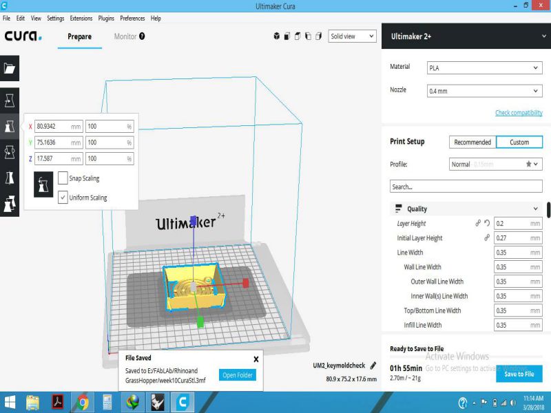Open Windows Start menu

(10, 403)
